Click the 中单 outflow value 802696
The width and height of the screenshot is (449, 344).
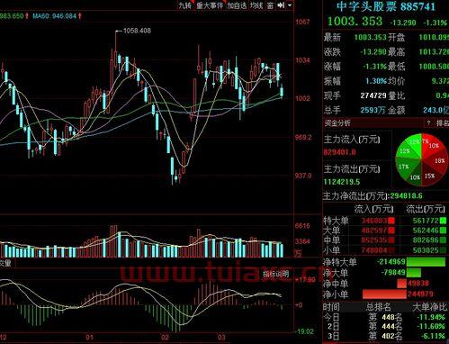coord(426,240)
